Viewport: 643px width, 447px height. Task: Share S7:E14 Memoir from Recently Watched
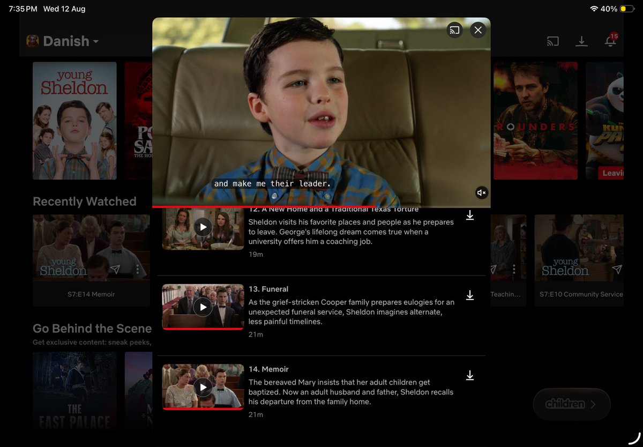coord(115,269)
